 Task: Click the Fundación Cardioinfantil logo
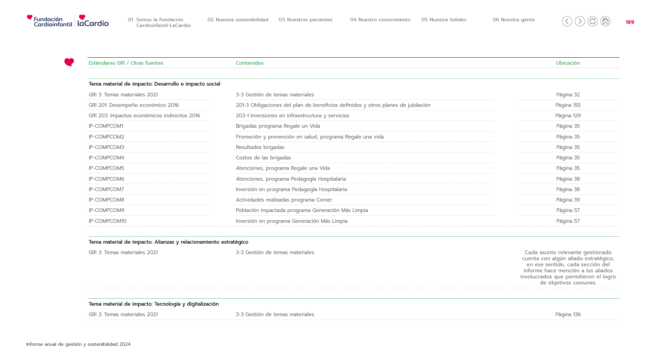click(50, 21)
